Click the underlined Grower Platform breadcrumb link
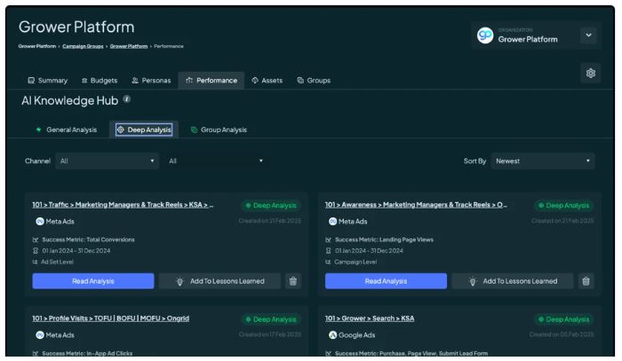Viewport: 622px width, 361px height. pyautogui.click(x=129, y=46)
